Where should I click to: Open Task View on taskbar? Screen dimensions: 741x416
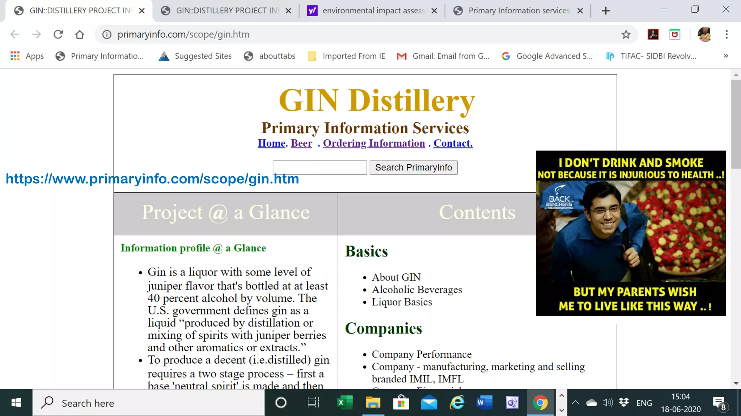coord(313,403)
